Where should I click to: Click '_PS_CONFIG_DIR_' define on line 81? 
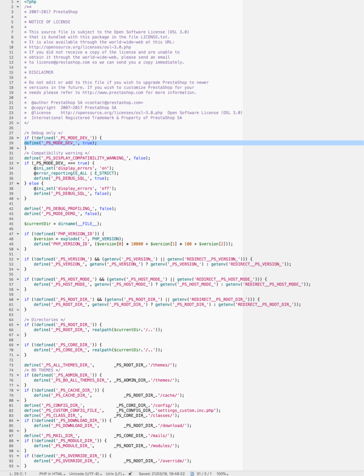click(x=102, y=405)
